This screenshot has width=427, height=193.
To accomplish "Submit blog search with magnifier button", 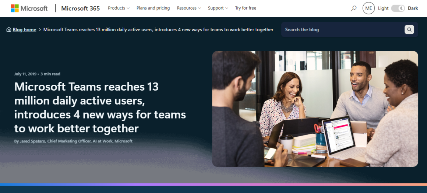I will pos(409,29).
